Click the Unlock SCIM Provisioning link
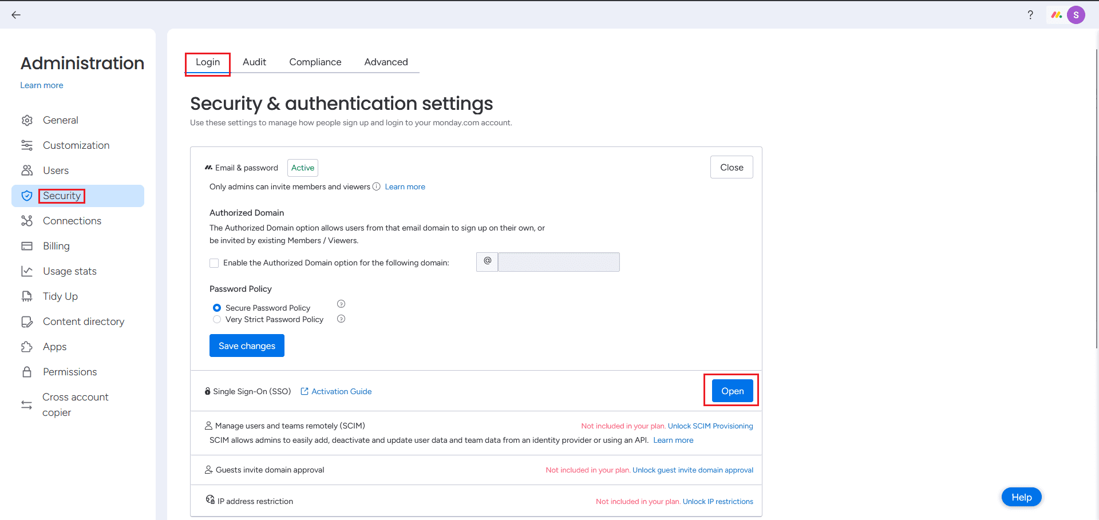Viewport: 1099px width, 520px height. pyautogui.click(x=710, y=426)
